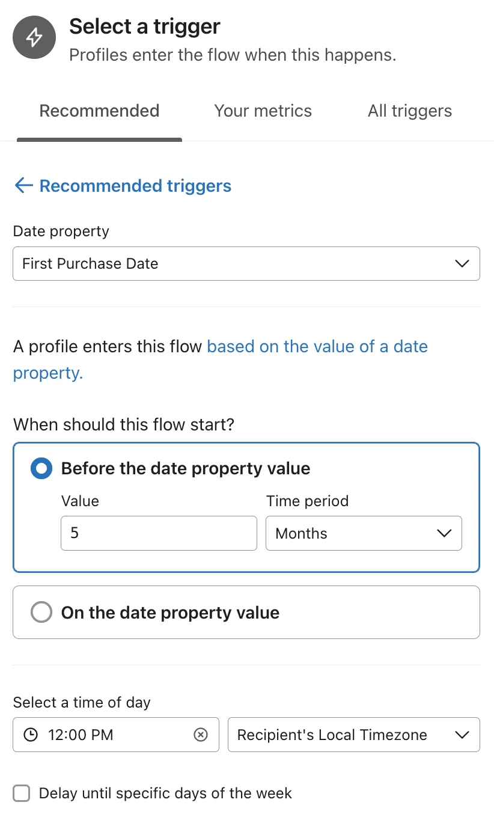Open the Months time period dropdown
Image resolution: width=494 pixels, height=832 pixels.
[364, 533]
